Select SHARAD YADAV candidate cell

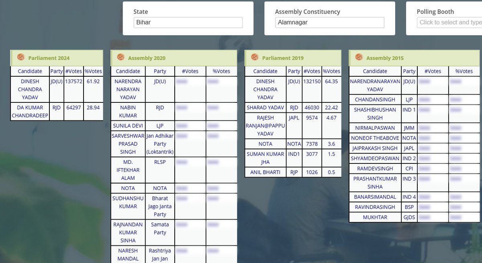tap(266, 108)
